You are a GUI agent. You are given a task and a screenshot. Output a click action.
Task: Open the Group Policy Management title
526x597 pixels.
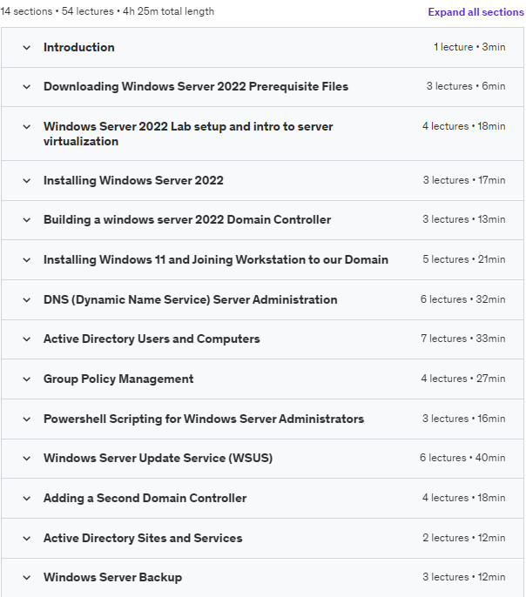click(118, 379)
